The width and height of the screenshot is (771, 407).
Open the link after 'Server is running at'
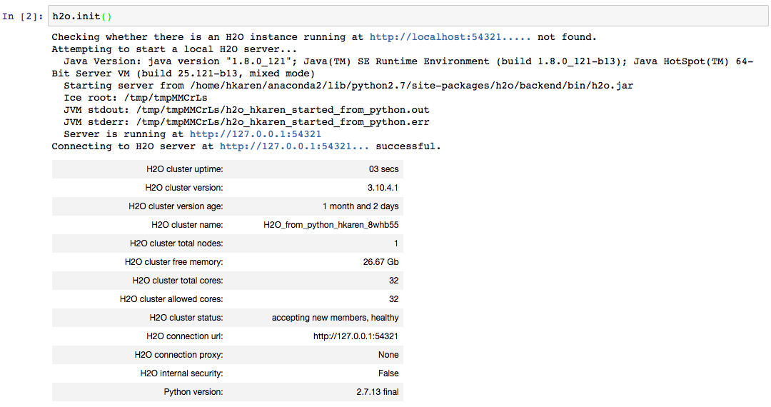255,134
